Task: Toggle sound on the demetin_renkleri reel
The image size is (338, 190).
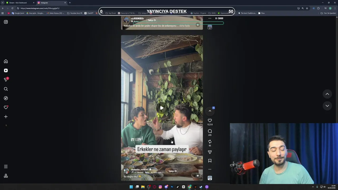Action: point(198,175)
